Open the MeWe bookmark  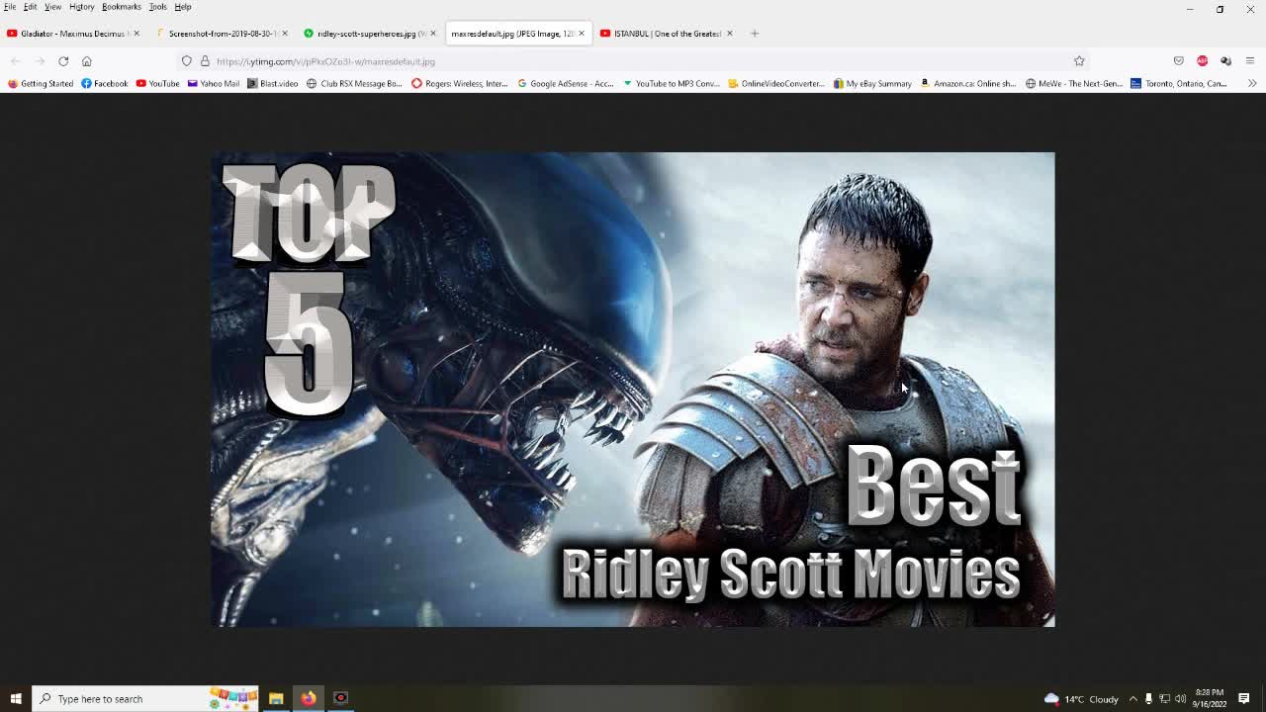[1074, 84]
